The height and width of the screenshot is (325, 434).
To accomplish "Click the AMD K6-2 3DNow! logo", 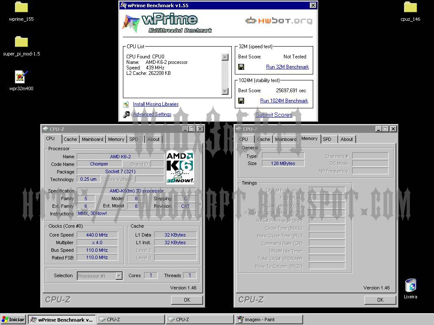I will click(x=180, y=168).
